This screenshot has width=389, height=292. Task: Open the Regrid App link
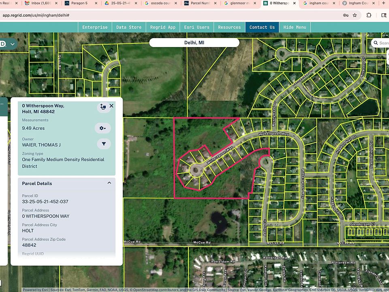[163, 27]
